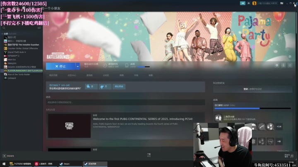Switch to the 71270292 taskbar window

click(20, 164)
